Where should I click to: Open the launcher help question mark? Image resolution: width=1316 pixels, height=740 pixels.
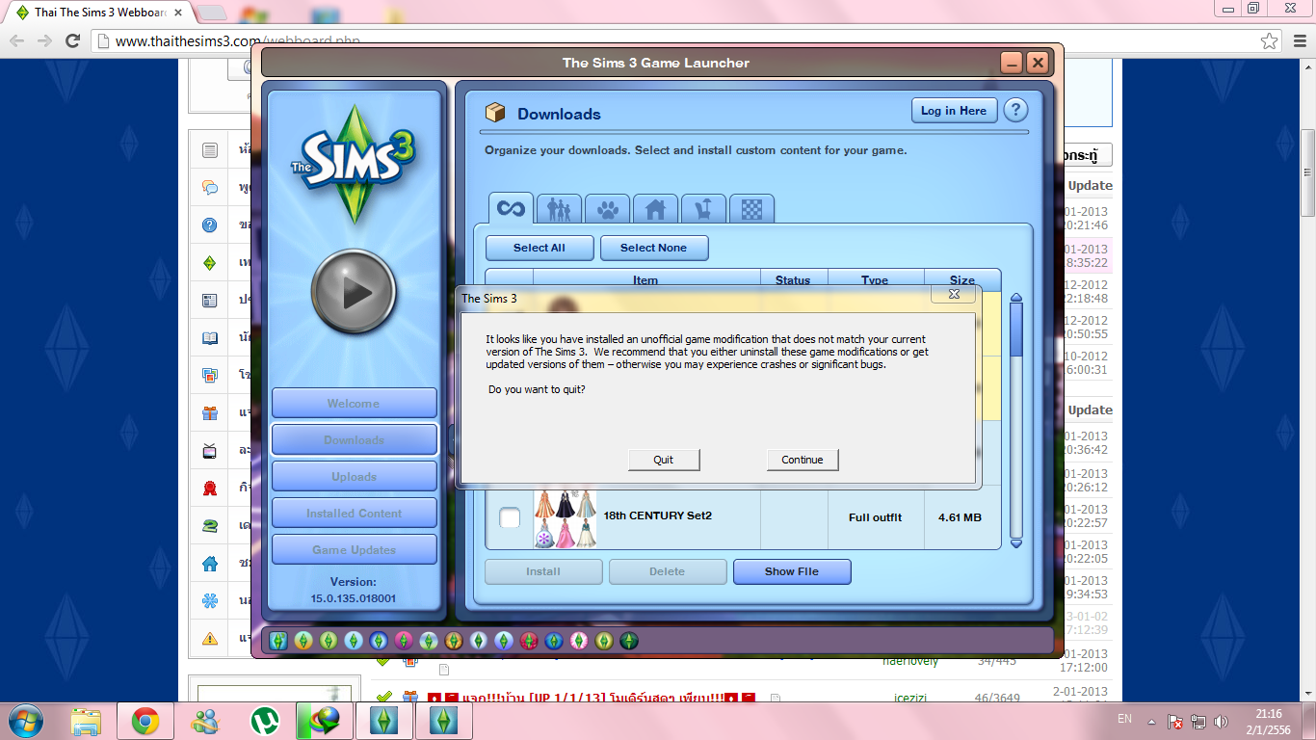pos(1015,110)
